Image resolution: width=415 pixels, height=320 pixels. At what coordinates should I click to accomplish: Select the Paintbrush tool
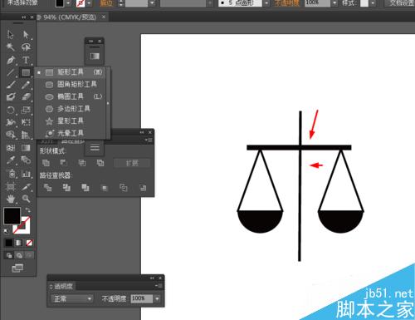11,85
